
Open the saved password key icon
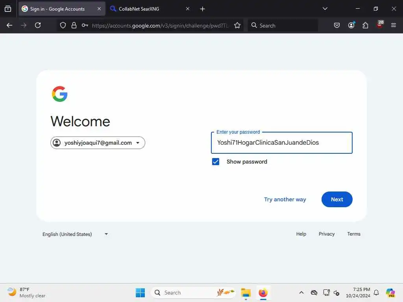(85, 25)
